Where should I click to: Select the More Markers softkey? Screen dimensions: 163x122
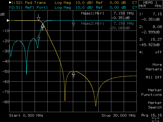[x=154, y=67]
